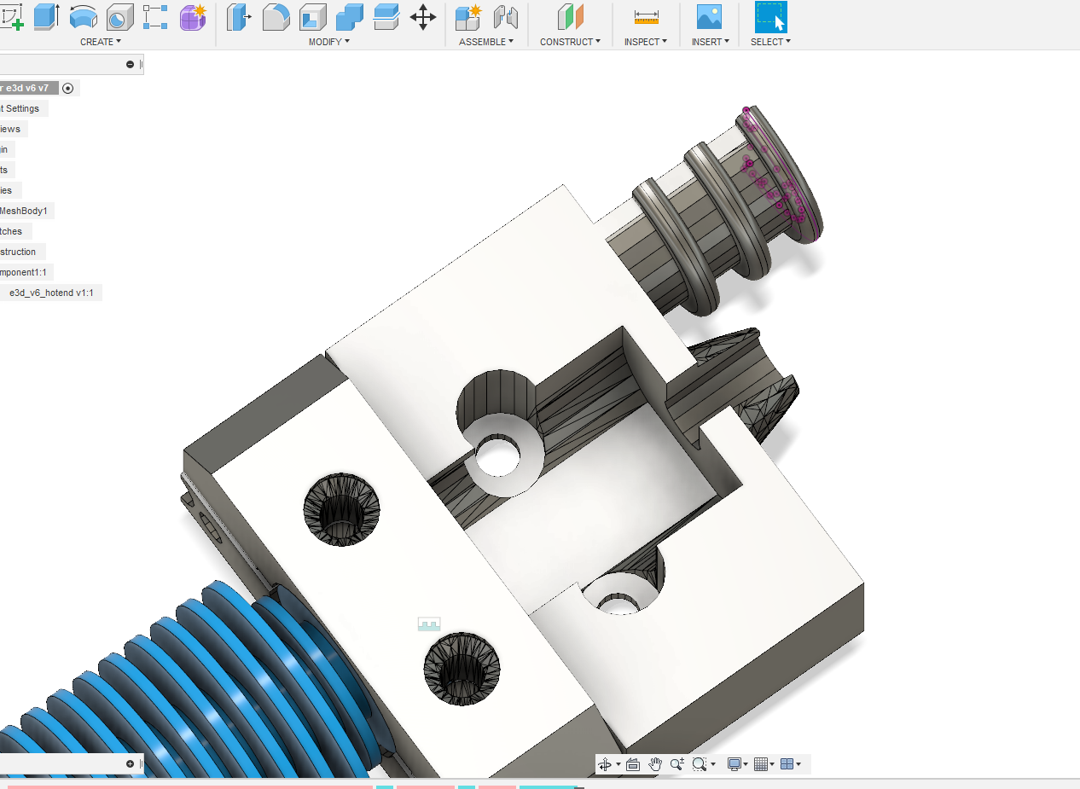The image size is (1080, 789).
Task: Open the INSPECT menu
Action: (x=646, y=42)
